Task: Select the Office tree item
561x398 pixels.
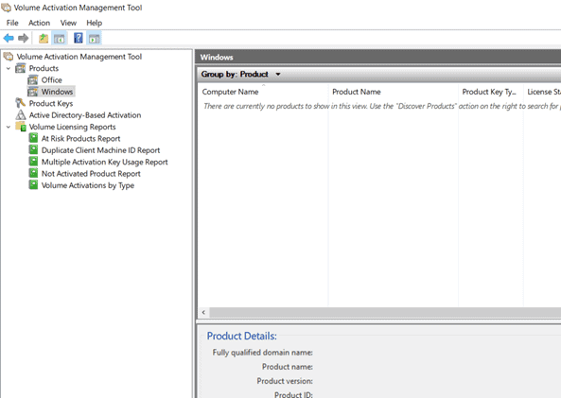Action: point(51,80)
